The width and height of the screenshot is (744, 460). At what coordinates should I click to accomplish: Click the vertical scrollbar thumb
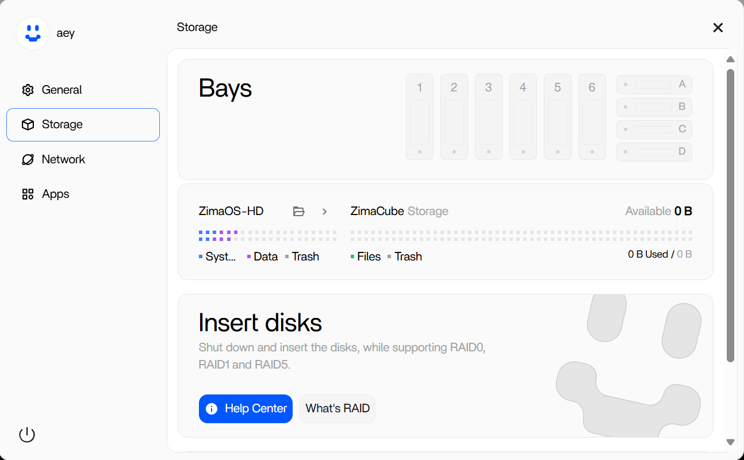point(731,216)
